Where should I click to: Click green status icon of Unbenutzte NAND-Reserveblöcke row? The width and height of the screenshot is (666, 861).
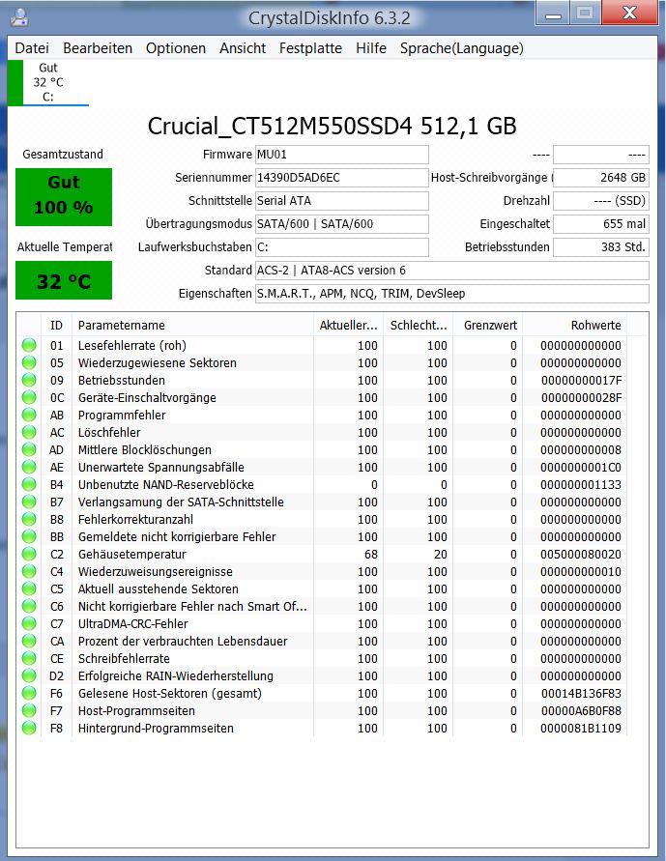[29, 484]
